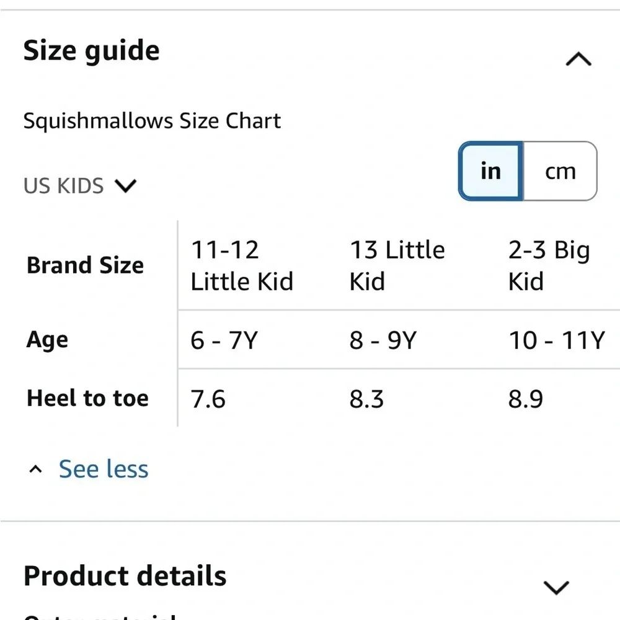The height and width of the screenshot is (620, 620).
Task: Click the 10 - 11Y age cell
Action: click(x=557, y=340)
